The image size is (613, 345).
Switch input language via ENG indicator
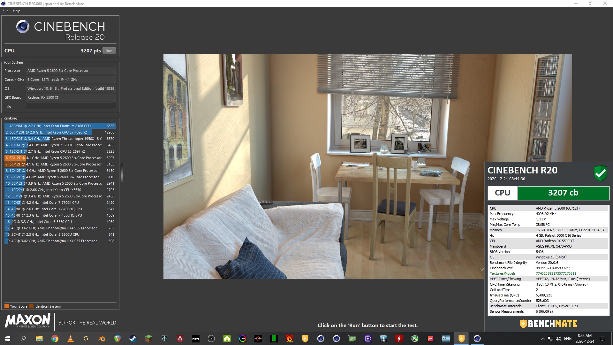[568, 339]
